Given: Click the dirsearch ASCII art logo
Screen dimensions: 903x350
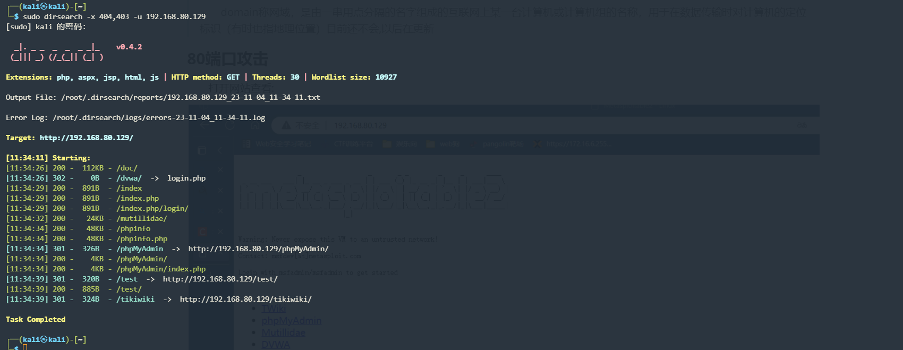Looking at the screenshot, I should (x=57, y=53).
